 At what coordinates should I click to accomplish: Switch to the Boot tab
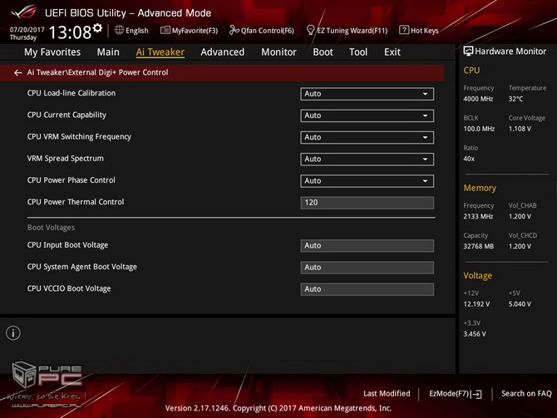pos(323,52)
